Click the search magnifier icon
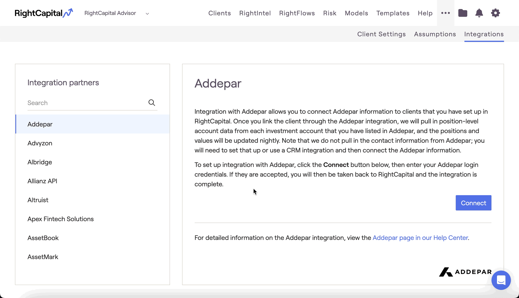 click(x=152, y=103)
